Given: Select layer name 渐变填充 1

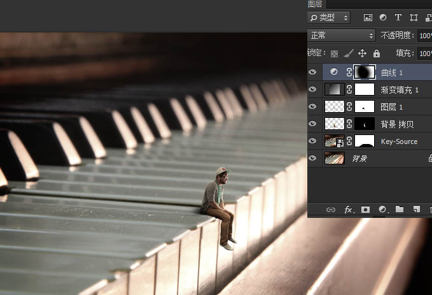Looking at the screenshot, I should 400,90.
